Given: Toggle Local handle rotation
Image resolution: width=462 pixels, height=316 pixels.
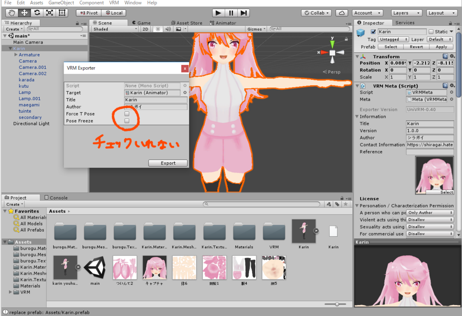Looking at the screenshot, I should pos(114,13).
